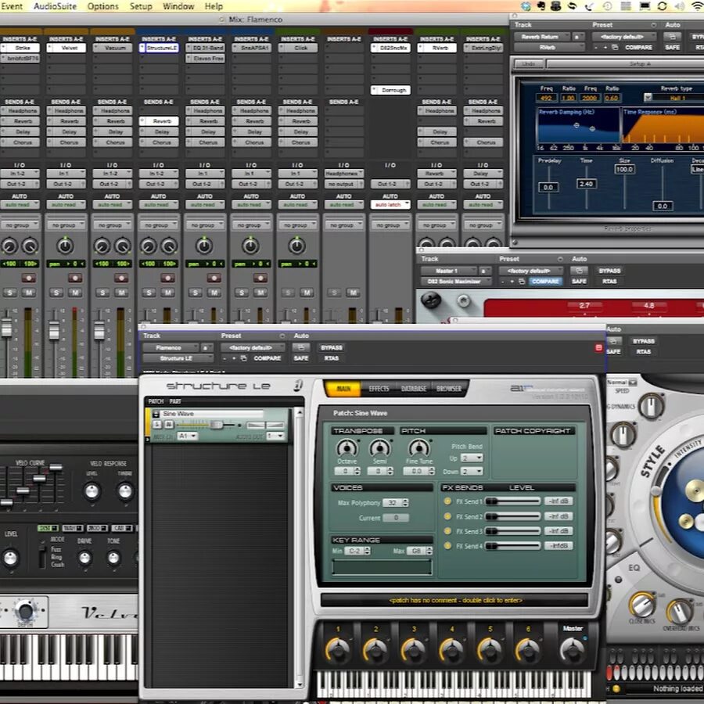The image size is (704, 704).
Task: Open the Window menu
Action: pyautogui.click(x=178, y=6)
